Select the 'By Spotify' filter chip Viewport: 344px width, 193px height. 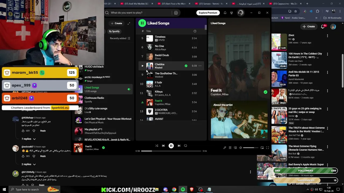click(114, 31)
